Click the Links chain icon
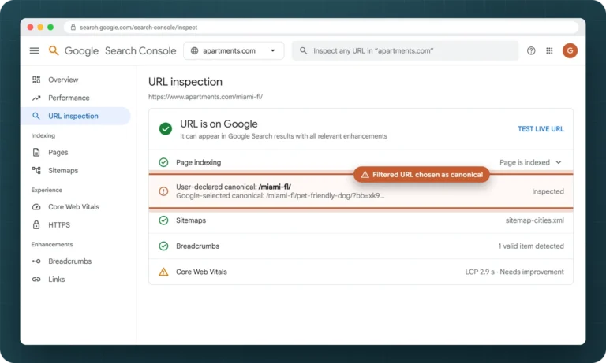606x363 pixels. tap(36, 280)
